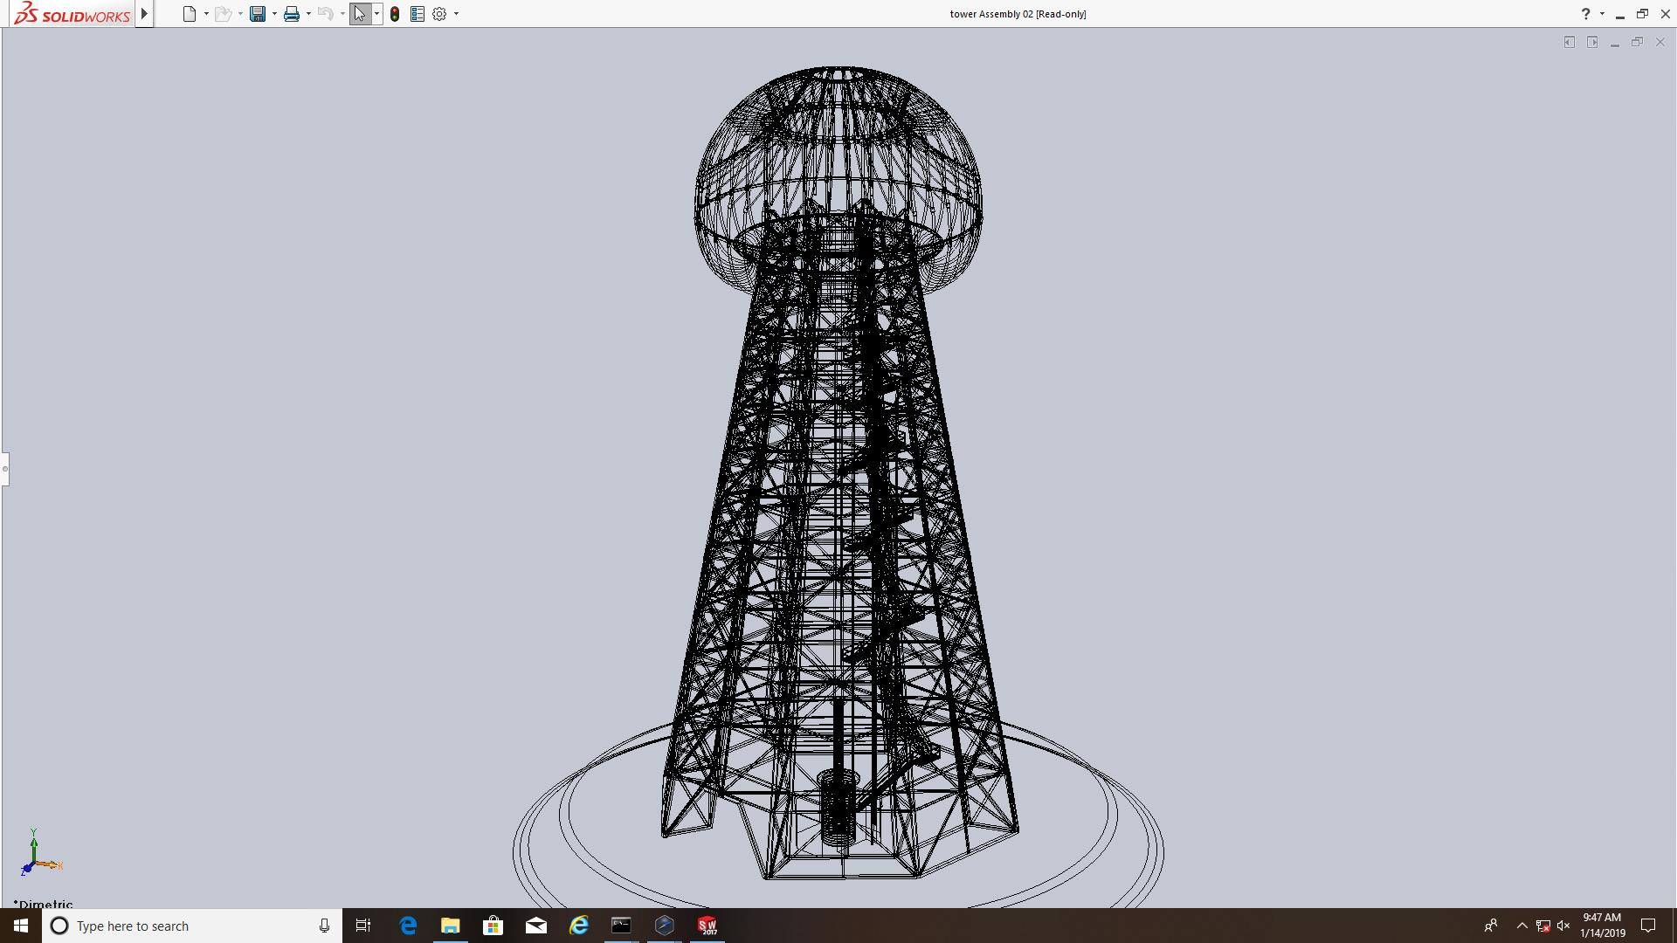Open the Save dropdown arrow

274,14
